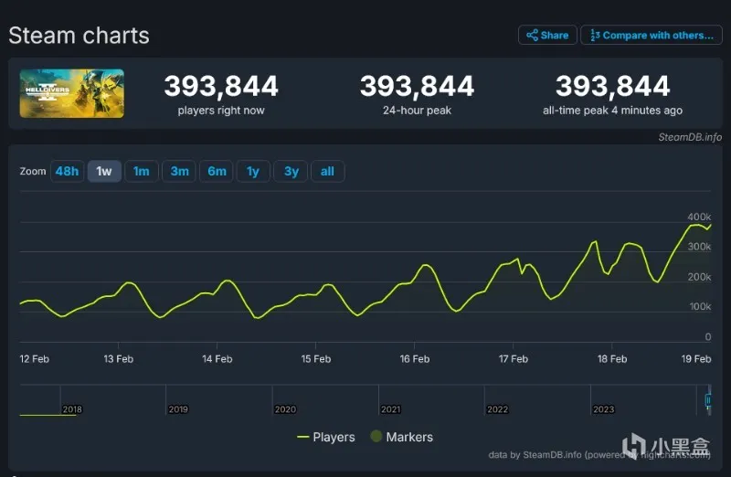Viewport: 731px width, 477px height.
Task: Toggle the Markers series in legend
Action: (402, 437)
